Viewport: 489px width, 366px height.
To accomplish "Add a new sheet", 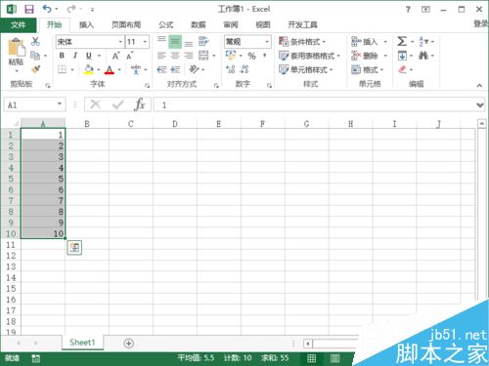I will pyautogui.click(x=129, y=344).
